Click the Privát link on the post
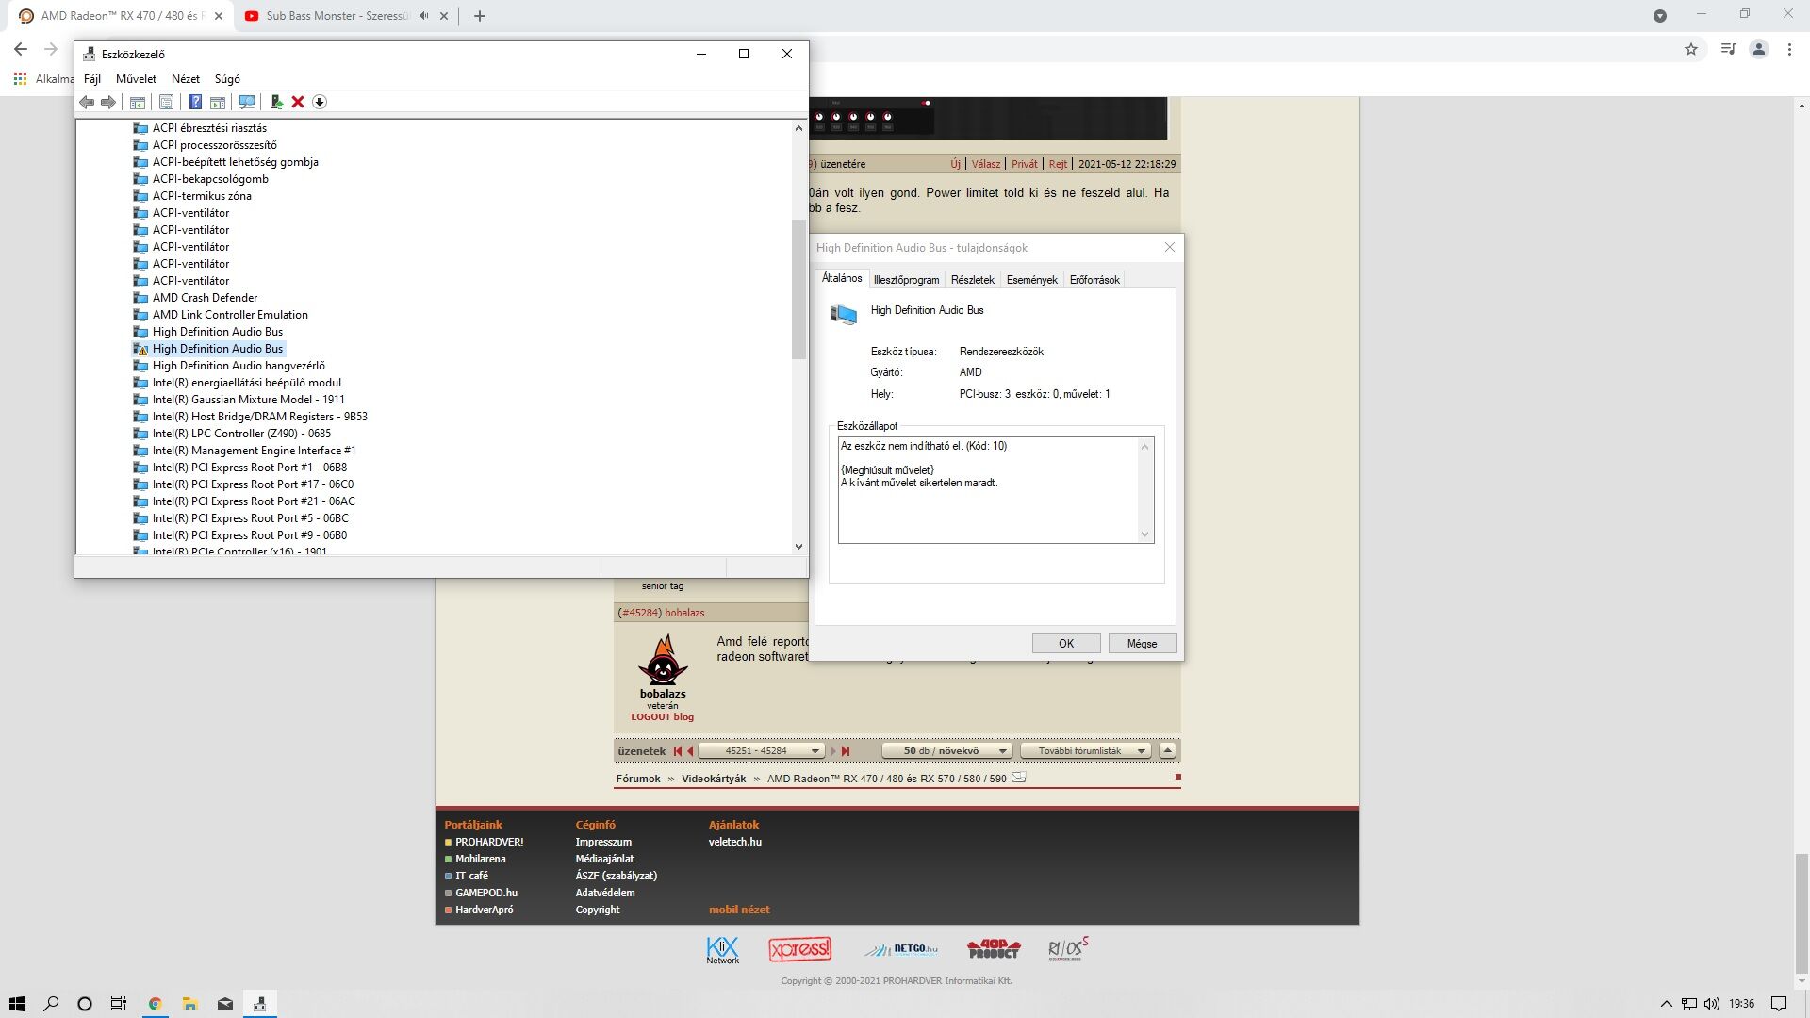Image resolution: width=1810 pixels, height=1018 pixels. tap(1024, 164)
